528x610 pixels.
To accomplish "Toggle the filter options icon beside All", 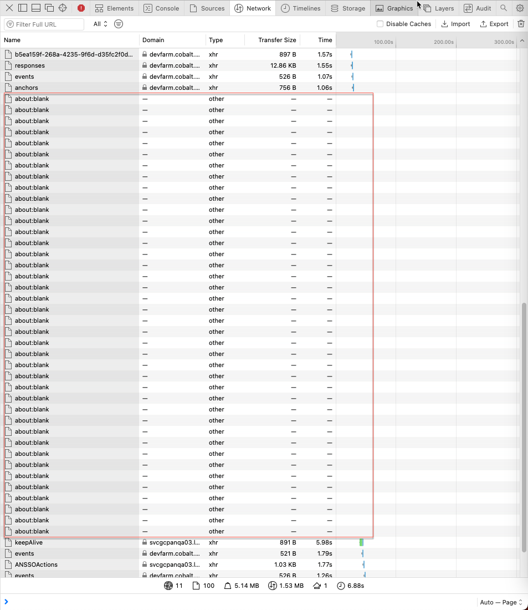I will 118,24.
